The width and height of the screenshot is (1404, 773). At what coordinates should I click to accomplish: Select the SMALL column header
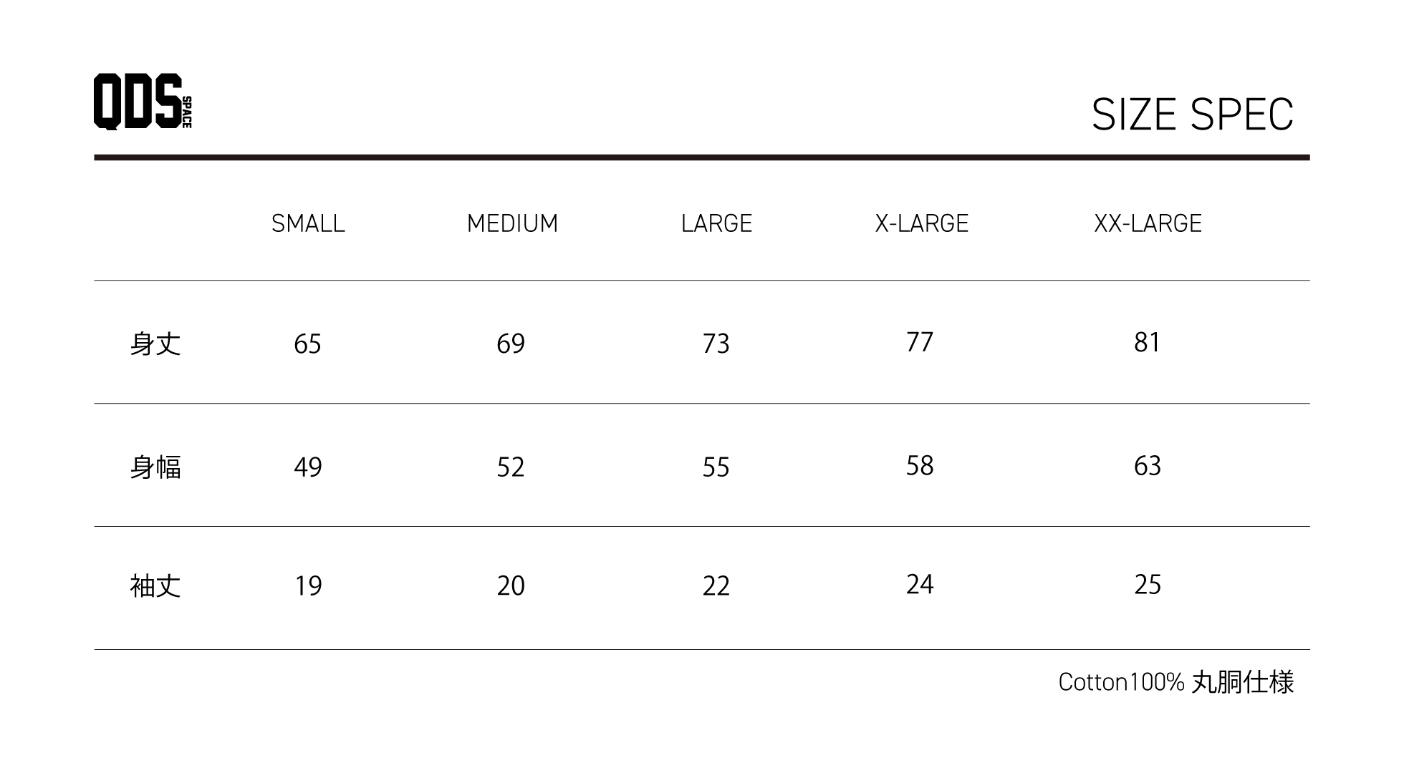308,223
